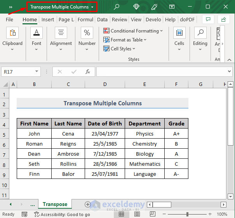Click the vertical scroll down arrow
This screenshot has width=235, height=218.
(x=230, y=196)
